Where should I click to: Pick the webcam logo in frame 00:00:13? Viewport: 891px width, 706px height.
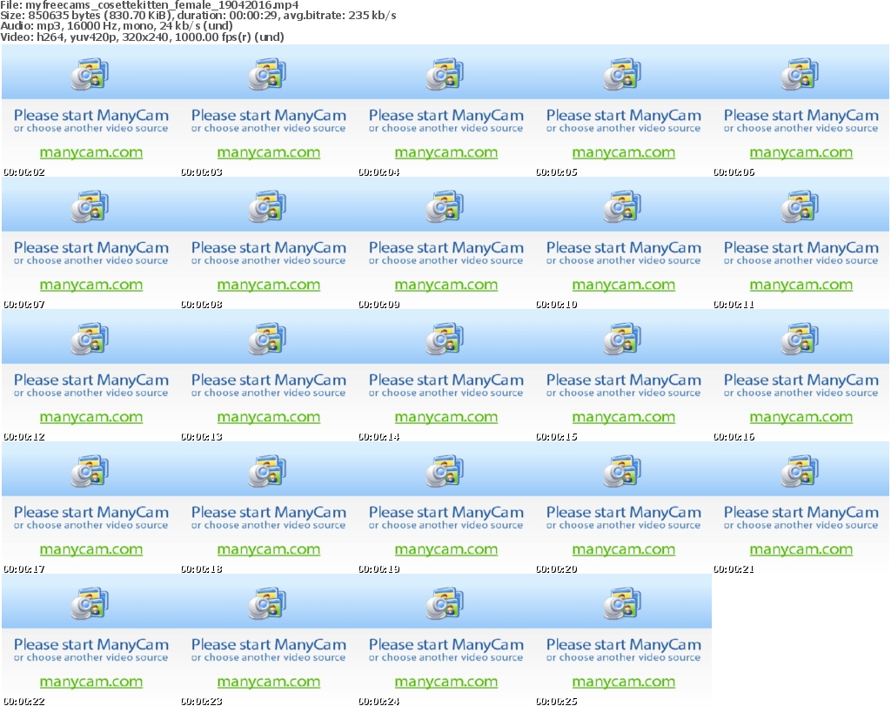coord(267,339)
